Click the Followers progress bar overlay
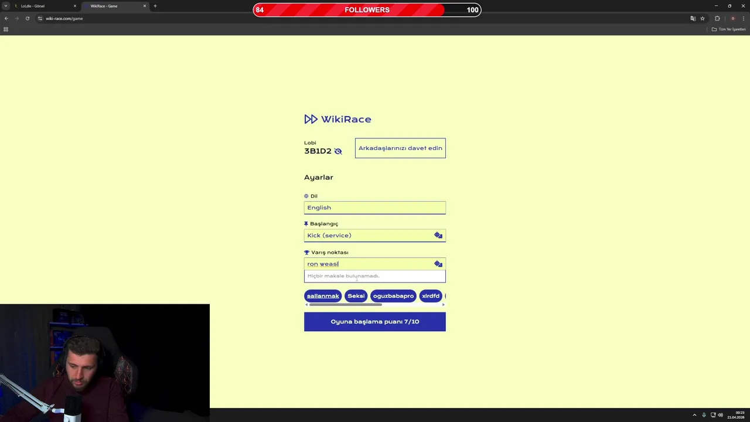The image size is (750, 422). [x=367, y=10]
